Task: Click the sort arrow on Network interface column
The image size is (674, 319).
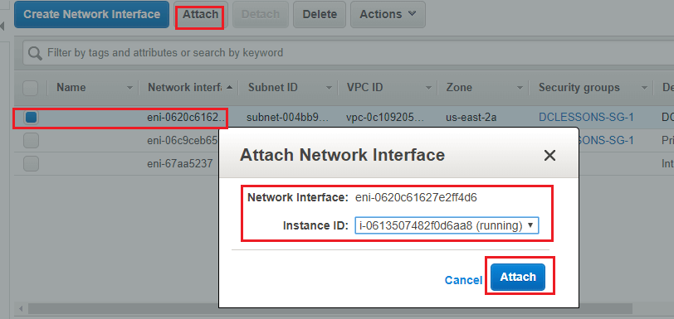Action: (x=230, y=88)
